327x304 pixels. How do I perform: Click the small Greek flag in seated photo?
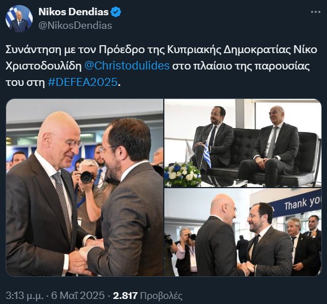(x=207, y=155)
